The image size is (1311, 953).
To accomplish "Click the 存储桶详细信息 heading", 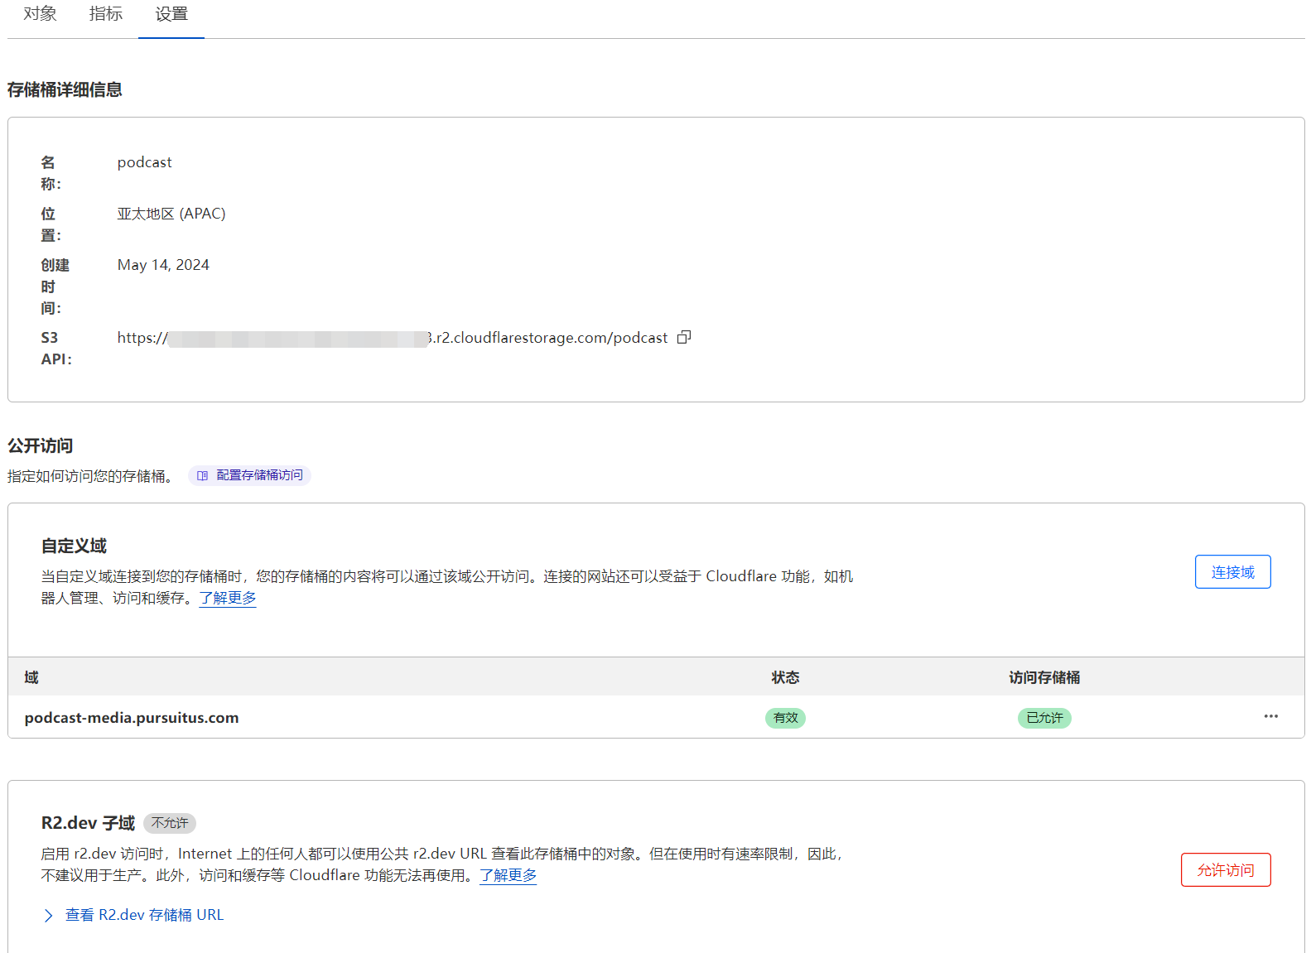I will click(x=65, y=89).
